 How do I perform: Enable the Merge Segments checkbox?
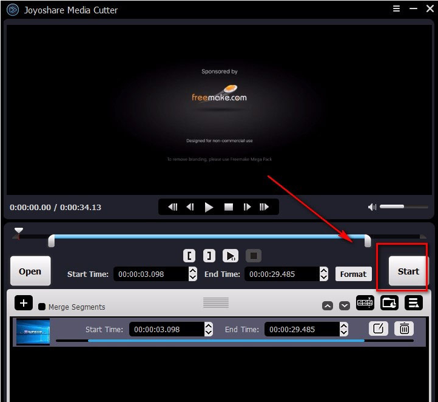coord(42,307)
